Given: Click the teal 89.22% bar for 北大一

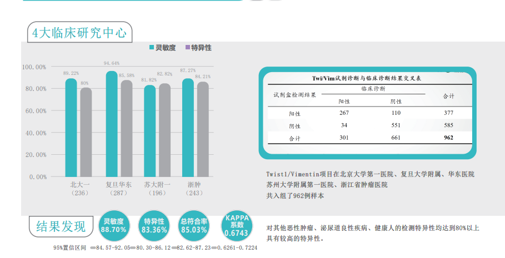Looking at the screenshot, I should [71, 128].
